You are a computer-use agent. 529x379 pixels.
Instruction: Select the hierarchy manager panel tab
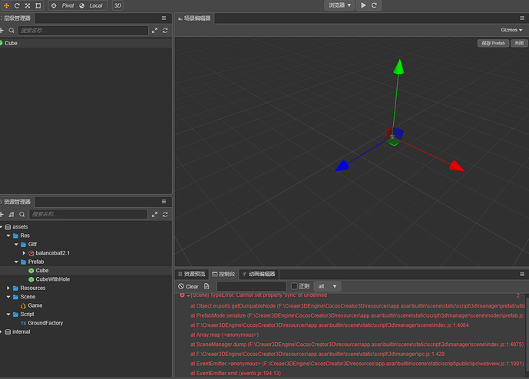click(x=16, y=18)
